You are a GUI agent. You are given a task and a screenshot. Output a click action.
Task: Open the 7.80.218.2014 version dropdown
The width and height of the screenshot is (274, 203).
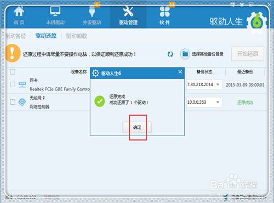pyautogui.click(x=204, y=84)
